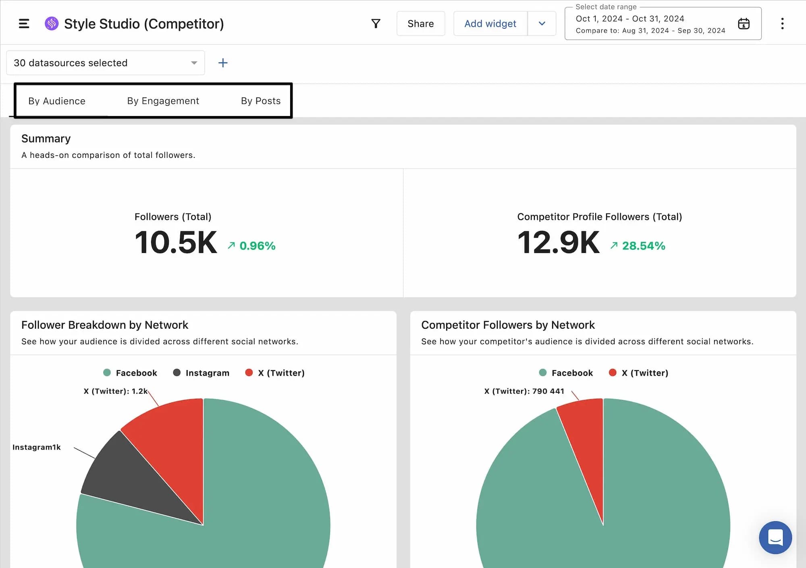Click the purple Style Studio logo
The height and width of the screenshot is (568, 806).
(52, 24)
